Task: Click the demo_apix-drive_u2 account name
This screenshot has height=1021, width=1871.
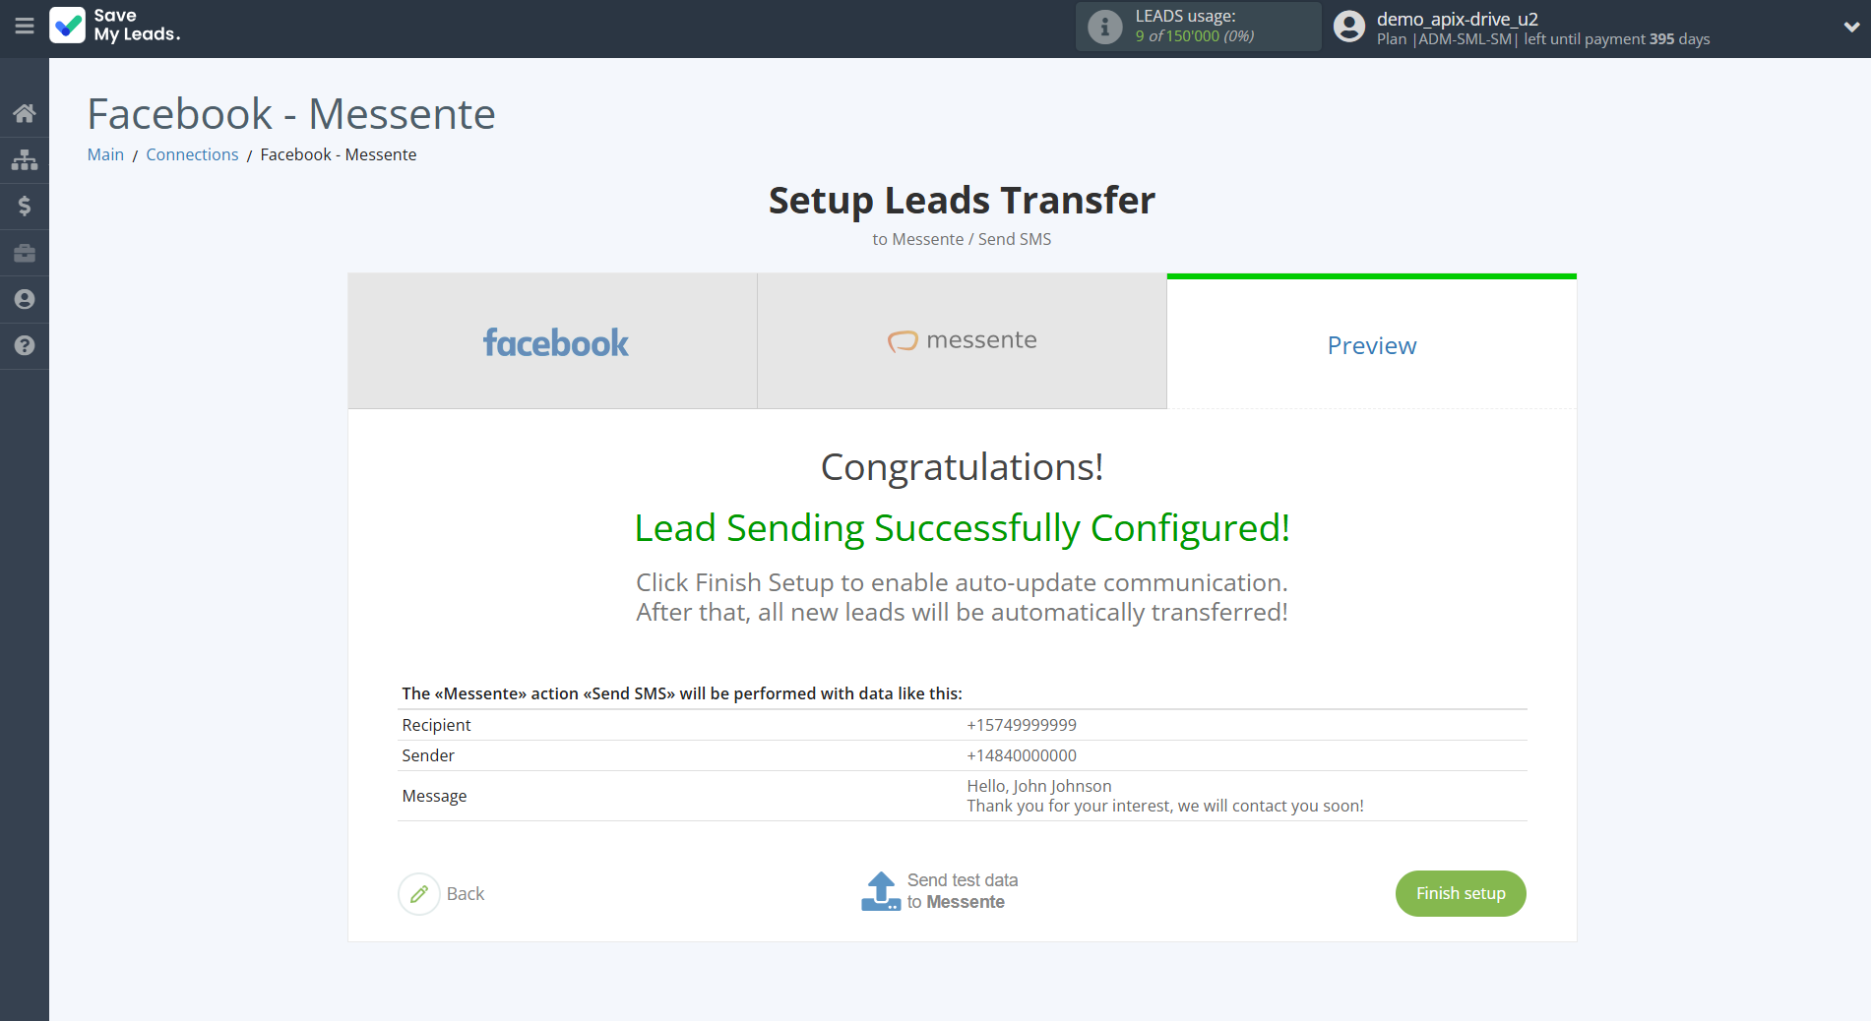Action: click(1457, 19)
